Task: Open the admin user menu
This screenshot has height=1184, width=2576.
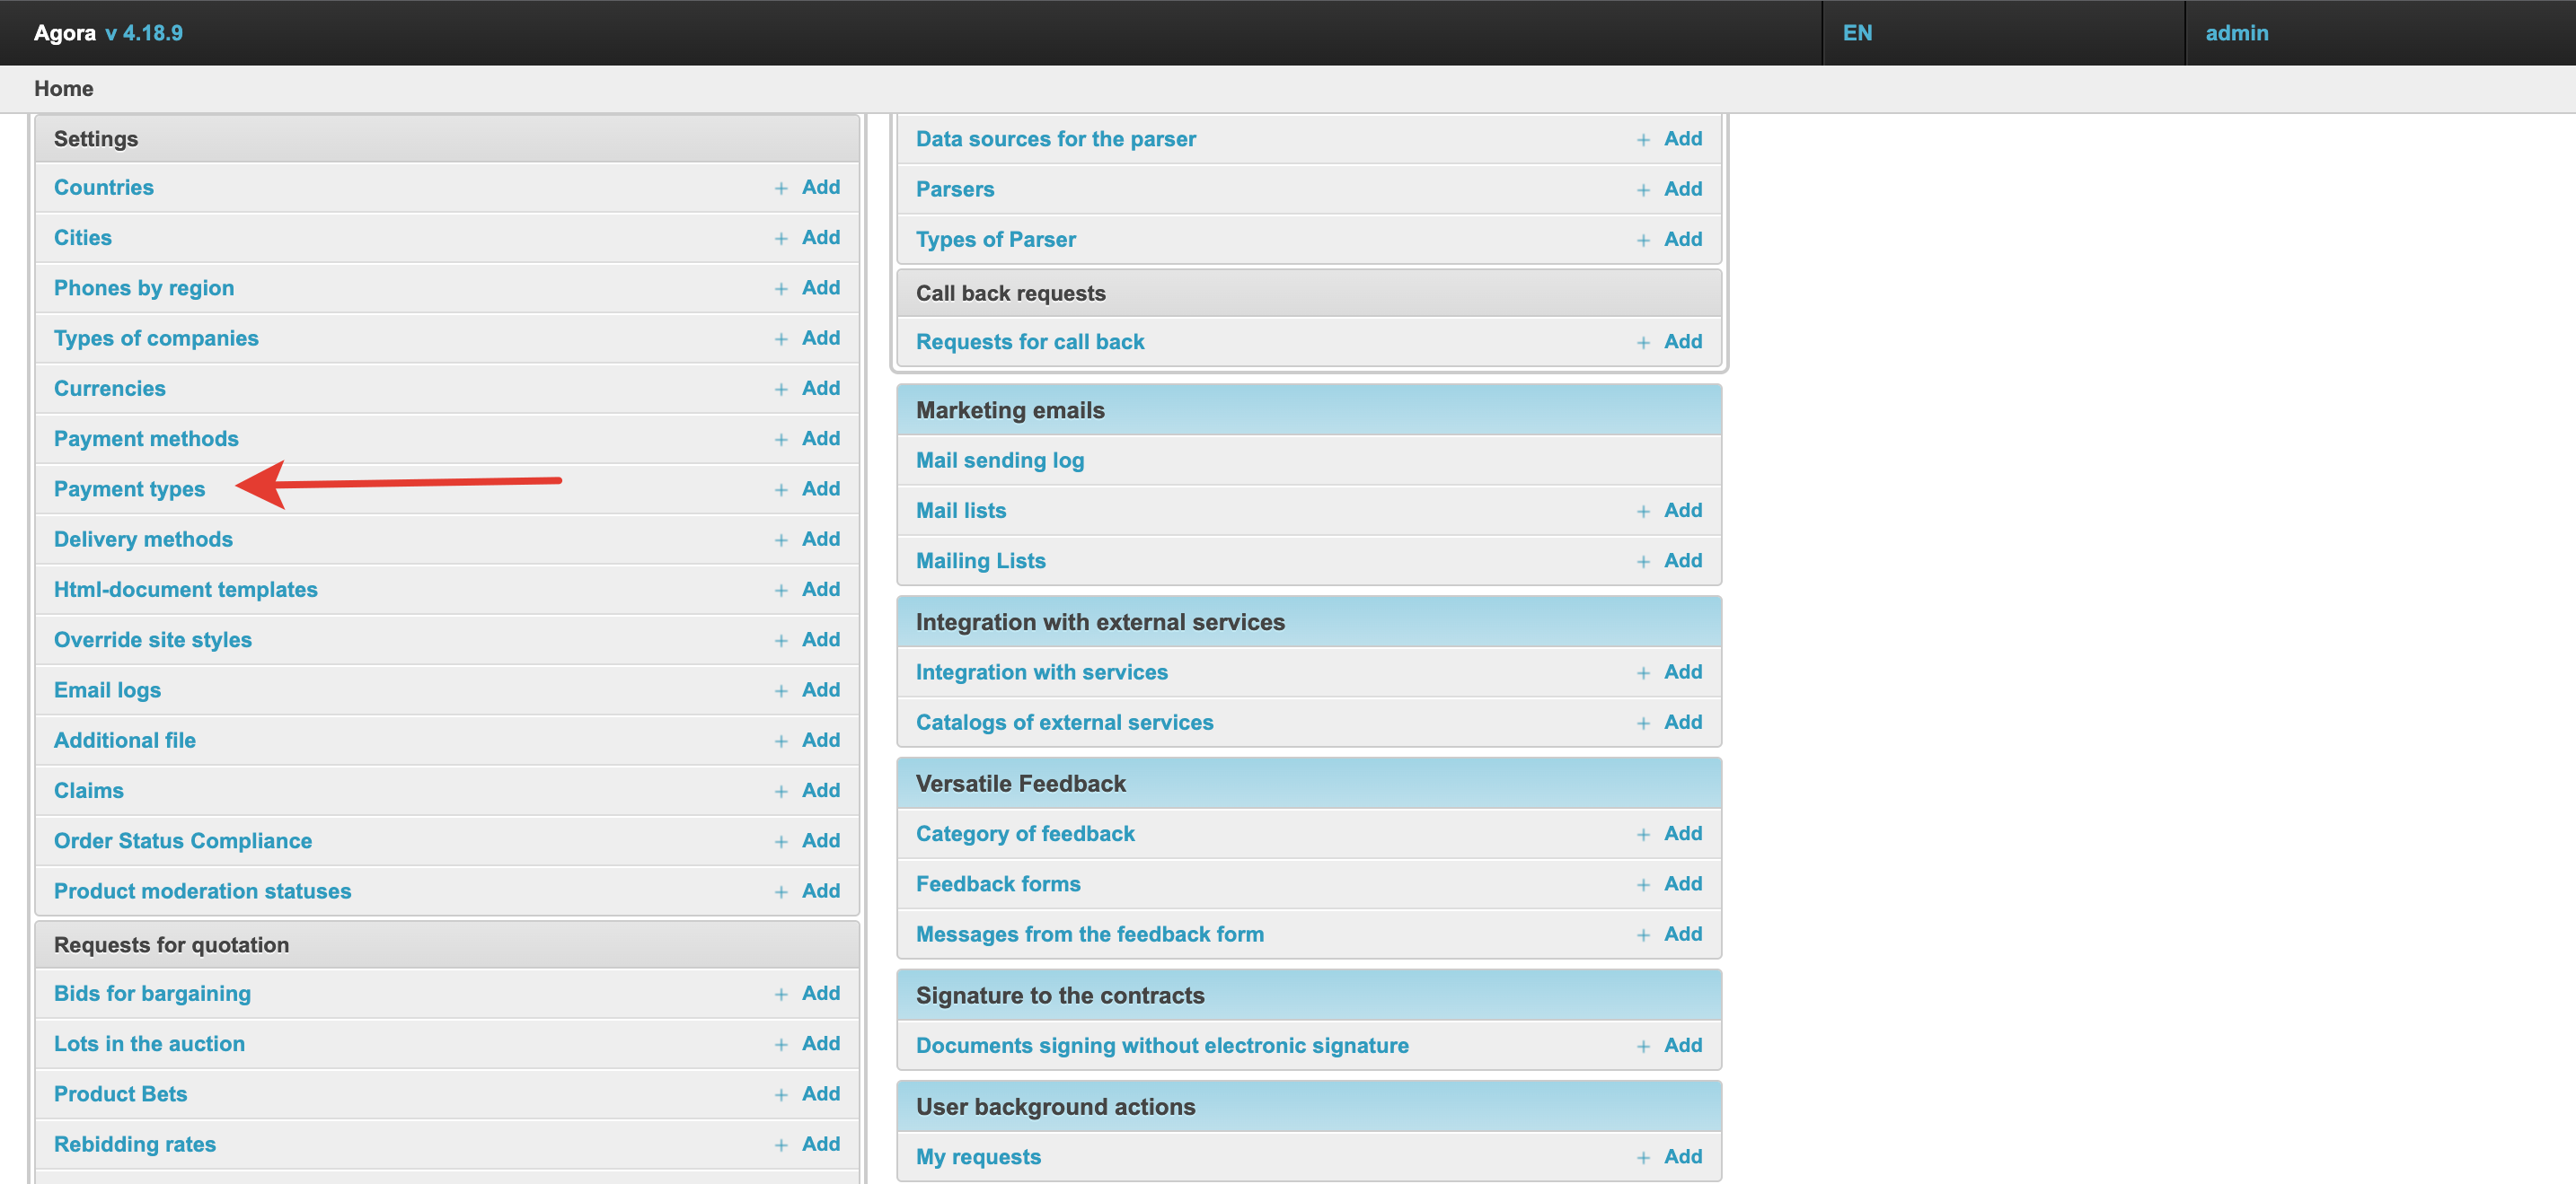Action: click(2236, 33)
